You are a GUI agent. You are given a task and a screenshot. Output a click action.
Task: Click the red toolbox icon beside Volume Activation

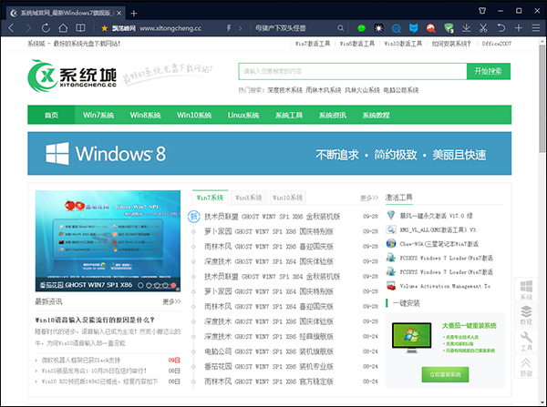click(x=391, y=286)
